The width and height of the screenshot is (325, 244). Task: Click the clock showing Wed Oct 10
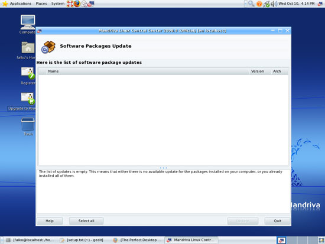pyautogui.click(x=297, y=4)
